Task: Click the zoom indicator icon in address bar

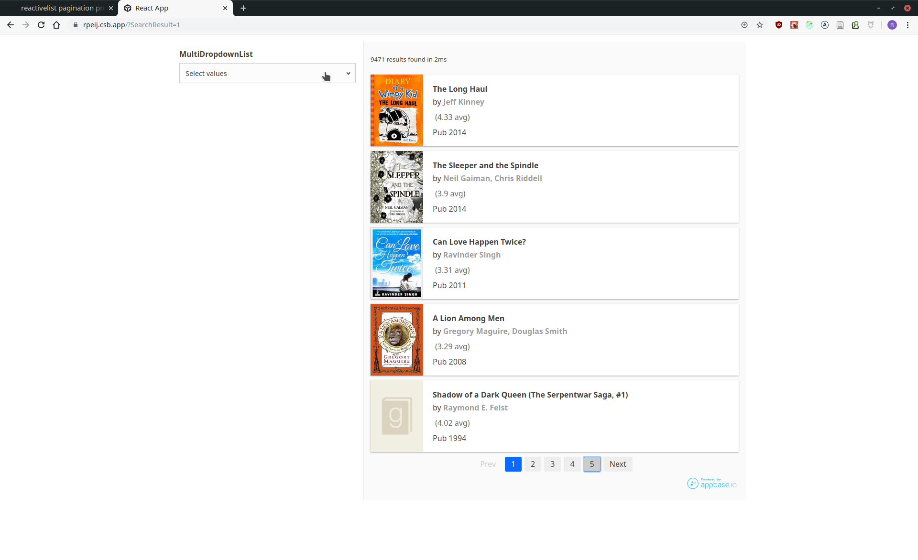Action: pos(744,25)
